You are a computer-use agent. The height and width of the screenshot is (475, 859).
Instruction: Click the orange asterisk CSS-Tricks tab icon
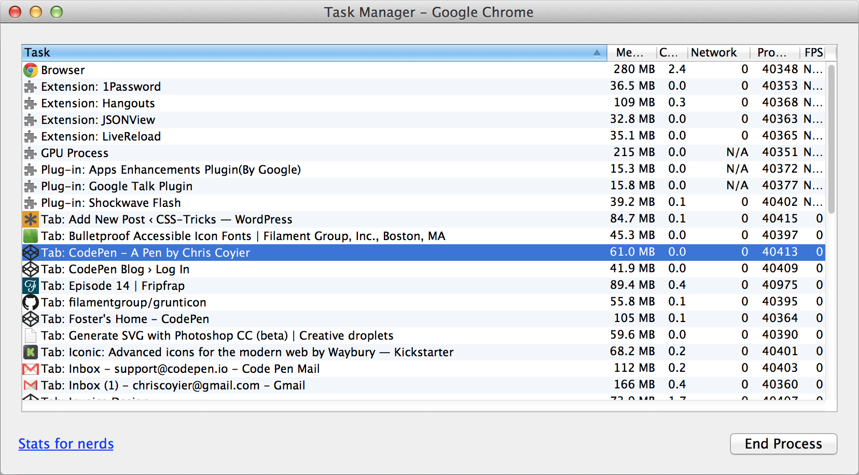pyautogui.click(x=31, y=219)
